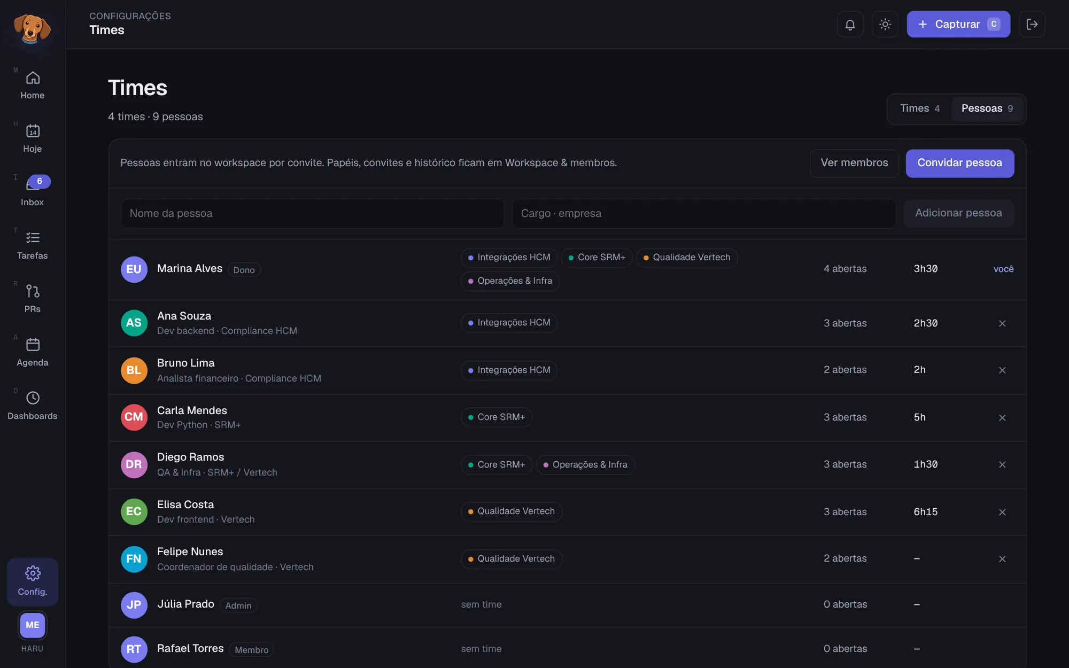The height and width of the screenshot is (668, 1069).
Task: Open the Hoje calendar view
Action: (33, 139)
